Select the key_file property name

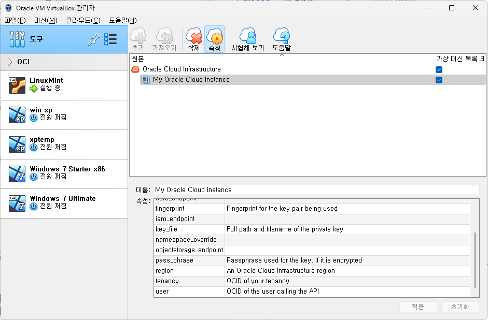pyautogui.click(x=166, y=229)
